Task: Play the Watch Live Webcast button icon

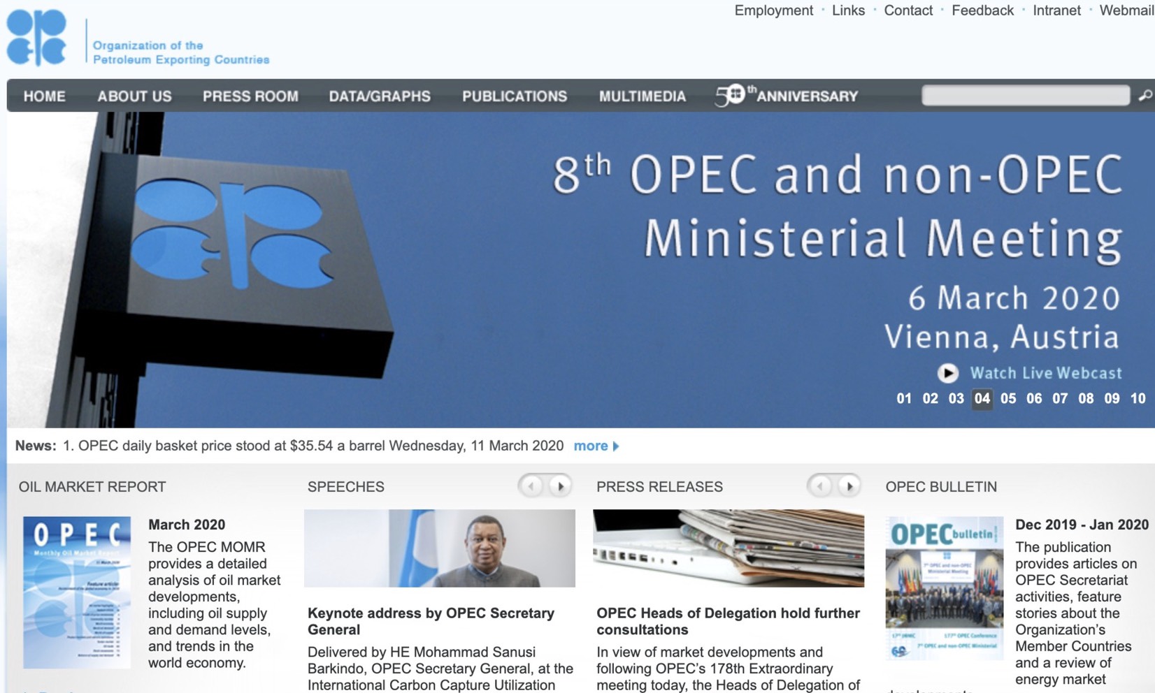Action: 947,373
